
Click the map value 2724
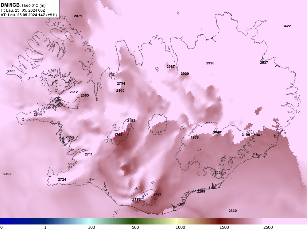tap(62, 179)
